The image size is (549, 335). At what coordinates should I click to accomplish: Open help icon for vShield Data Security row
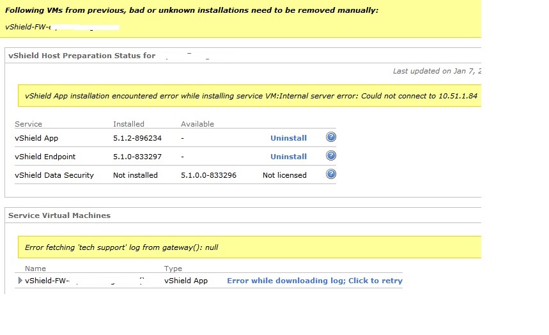[331, 174]
